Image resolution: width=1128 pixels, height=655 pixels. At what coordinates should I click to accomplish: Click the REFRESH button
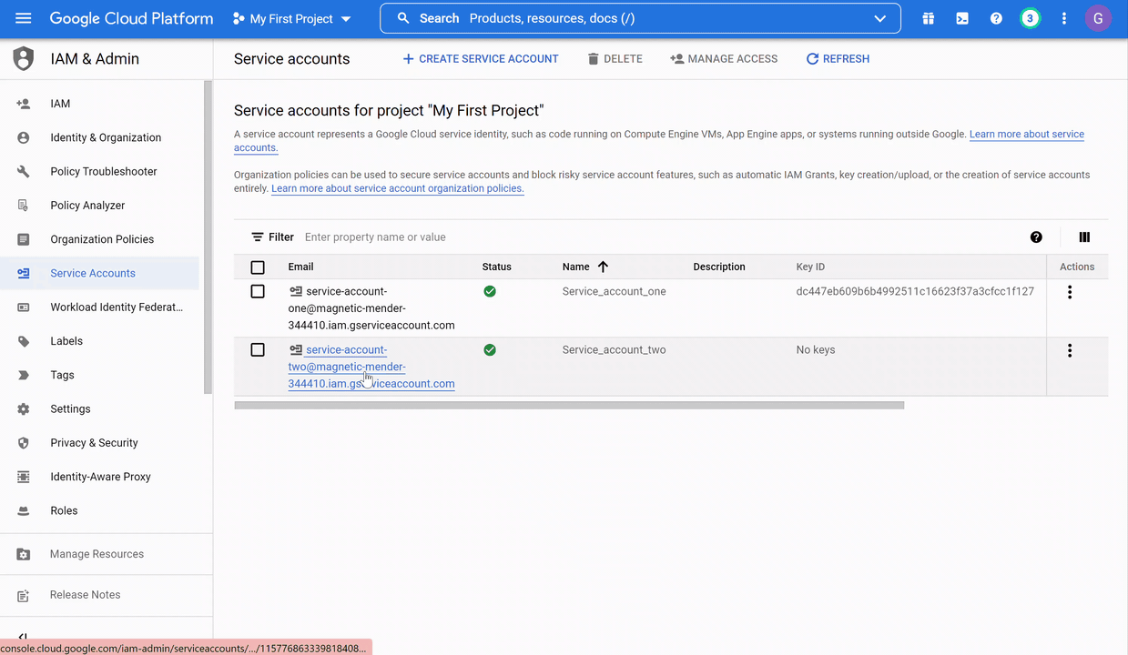click(838, 59)
